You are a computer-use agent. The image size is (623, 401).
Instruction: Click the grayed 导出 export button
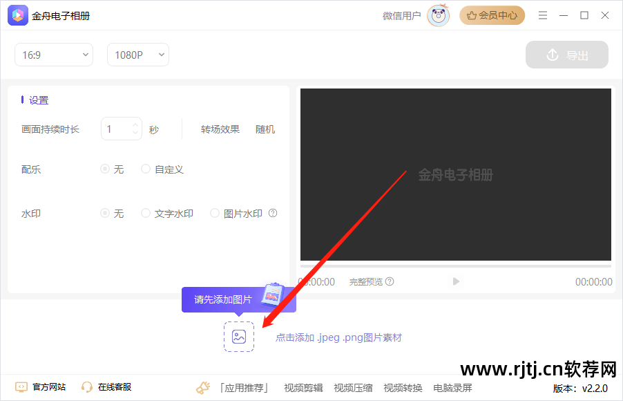point(566,54)
